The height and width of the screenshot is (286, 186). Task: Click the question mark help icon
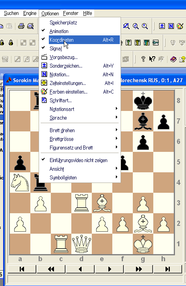click(143, 59)
